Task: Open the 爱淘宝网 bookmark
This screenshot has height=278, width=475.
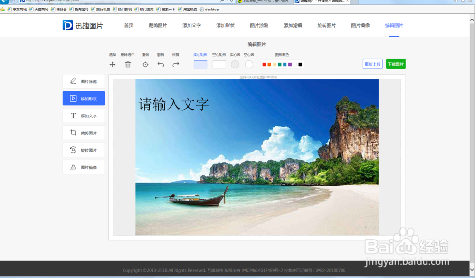Action: coord(79,10)
